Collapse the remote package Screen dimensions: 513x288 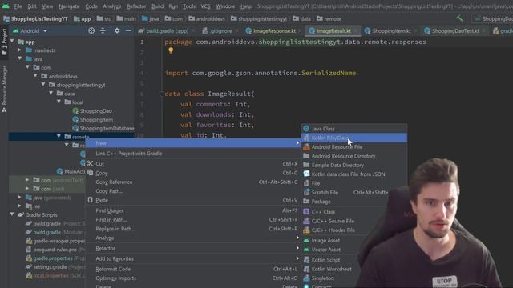tap(59, 137)
